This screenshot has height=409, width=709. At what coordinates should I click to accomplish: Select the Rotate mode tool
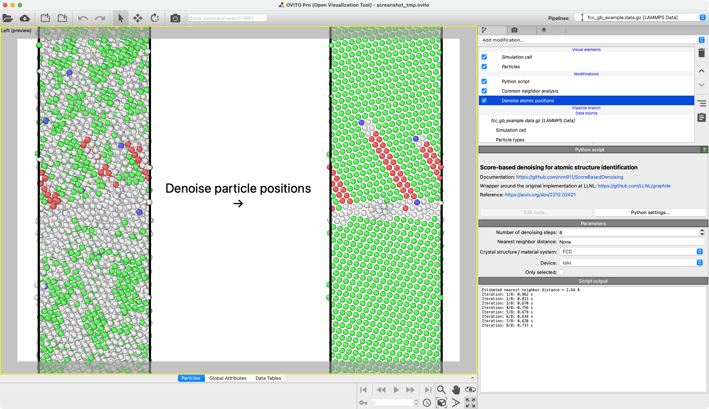point(155,18)
